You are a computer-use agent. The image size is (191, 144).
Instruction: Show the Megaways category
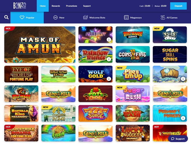[133, 17]
